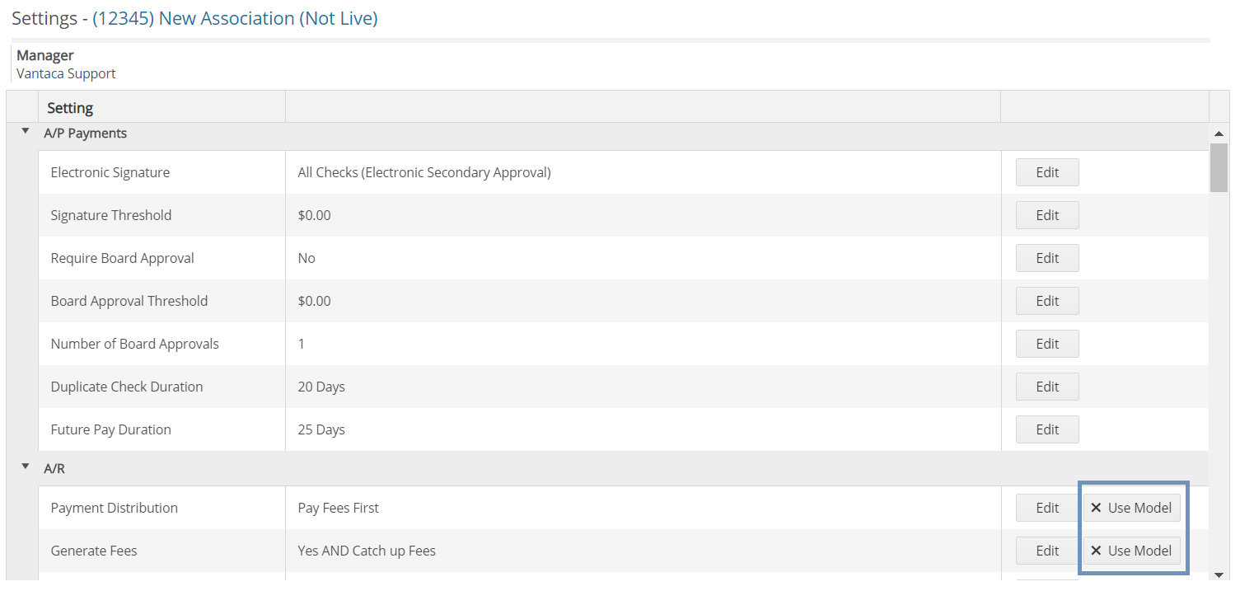Edit the Payment Distribution setting
The image size is (1240, 591).
1046,508
